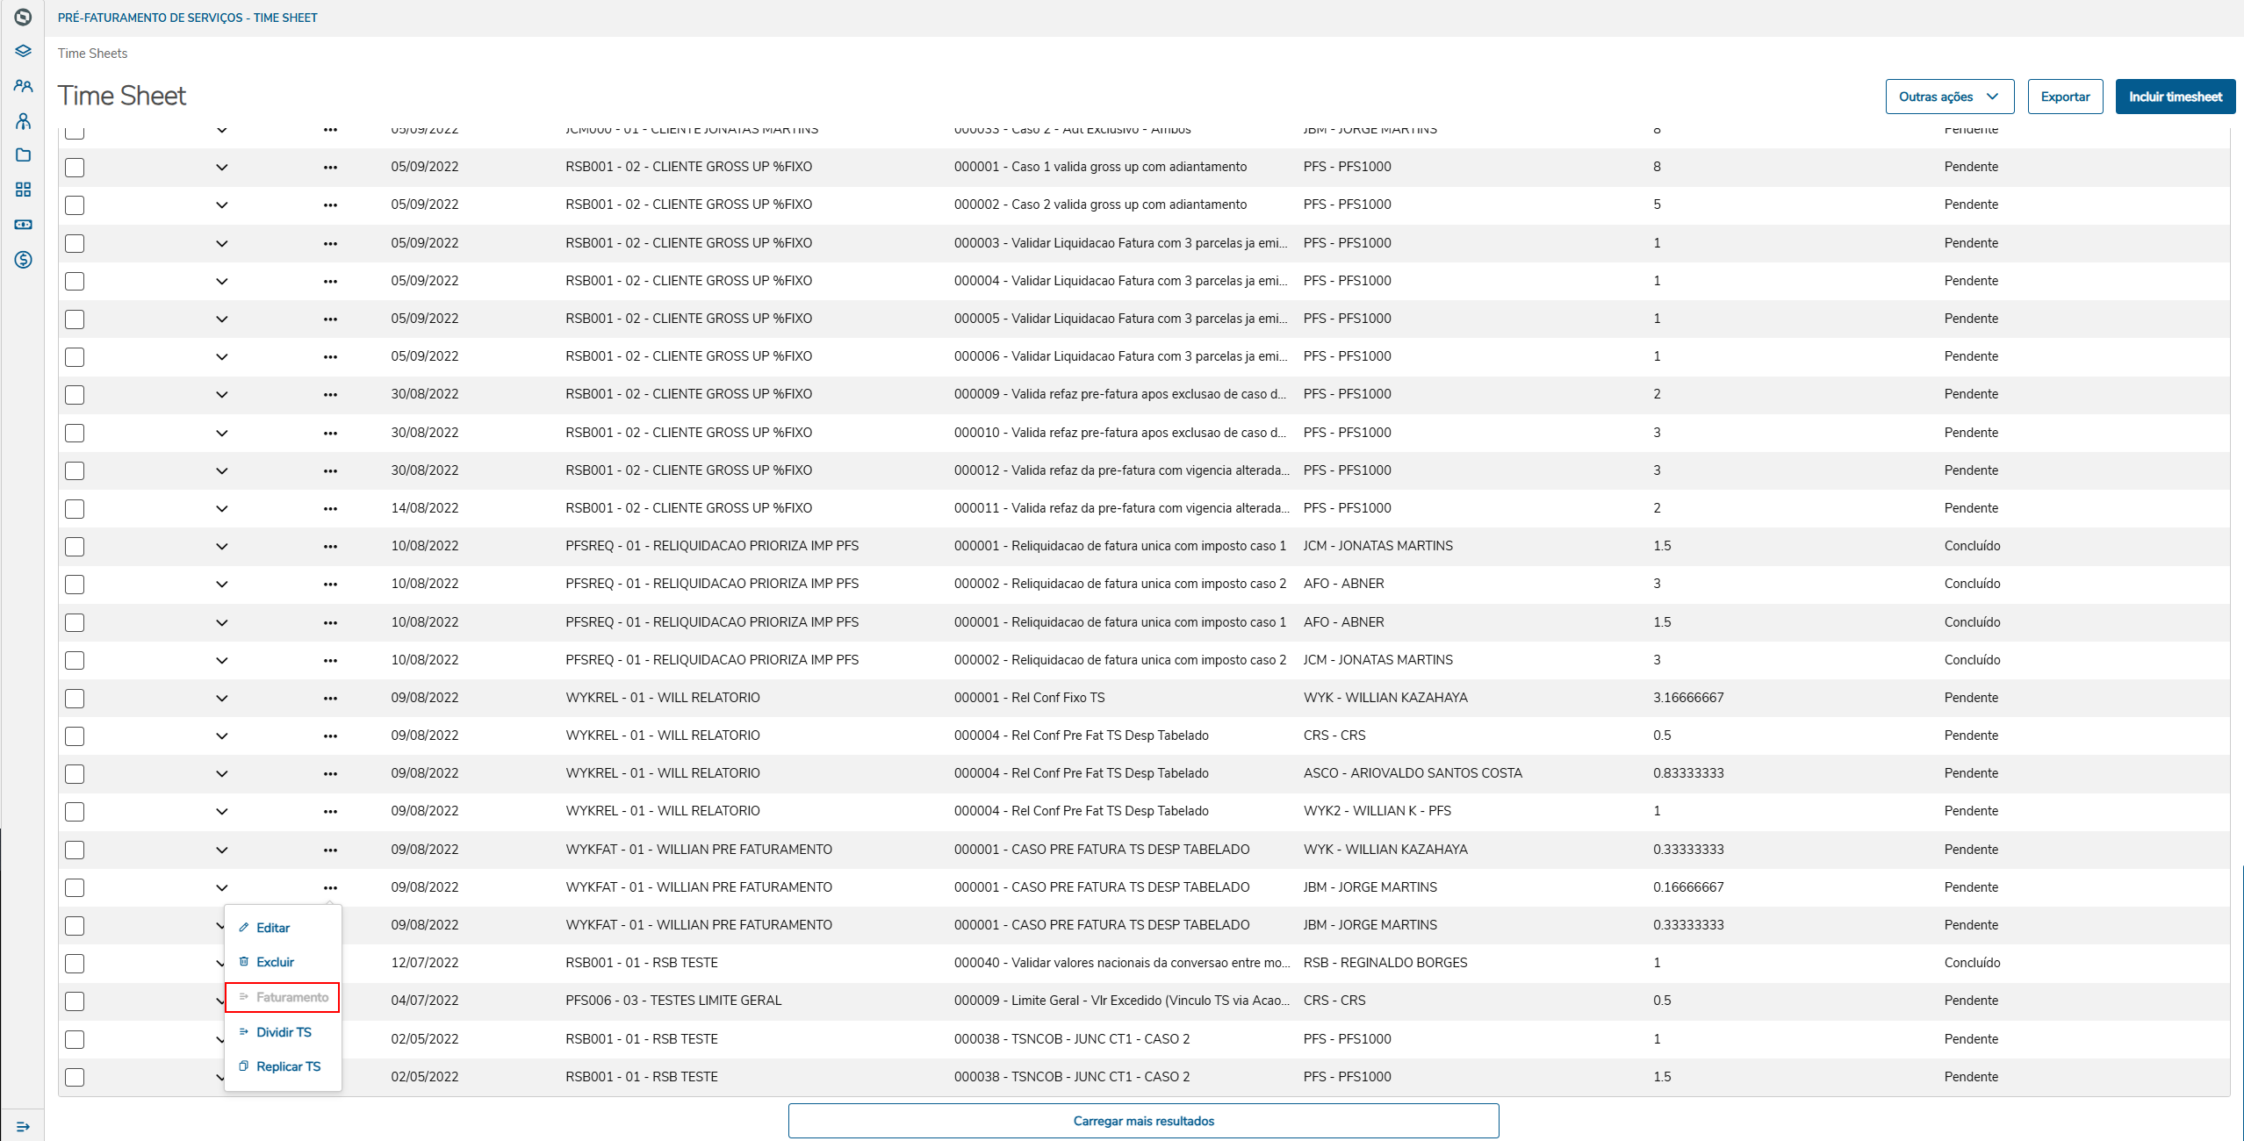Select the checkbox for Rel Conf Fixo TS row
2244x1141 pixels.
pos(75,699)
